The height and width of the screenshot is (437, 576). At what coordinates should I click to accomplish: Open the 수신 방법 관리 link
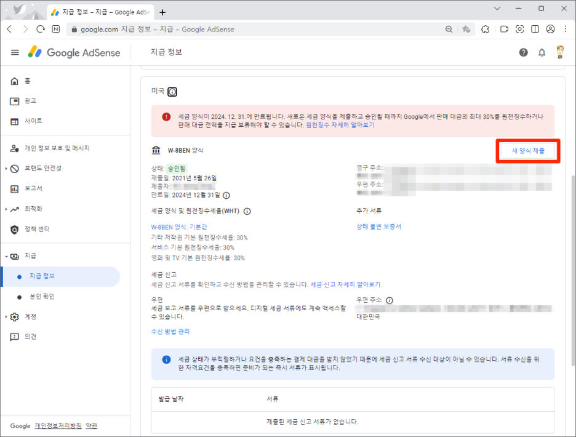tap(170, 332)
